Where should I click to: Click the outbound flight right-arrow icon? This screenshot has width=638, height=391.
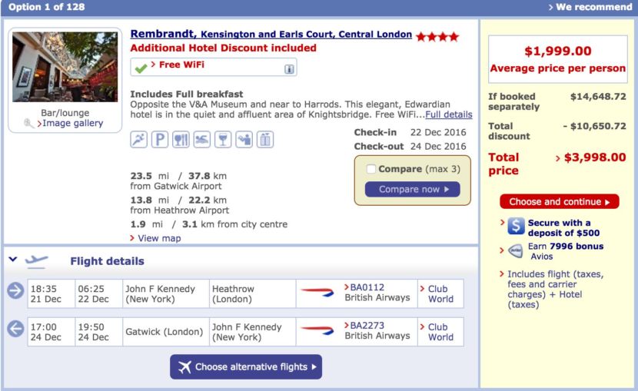[15, 290]
